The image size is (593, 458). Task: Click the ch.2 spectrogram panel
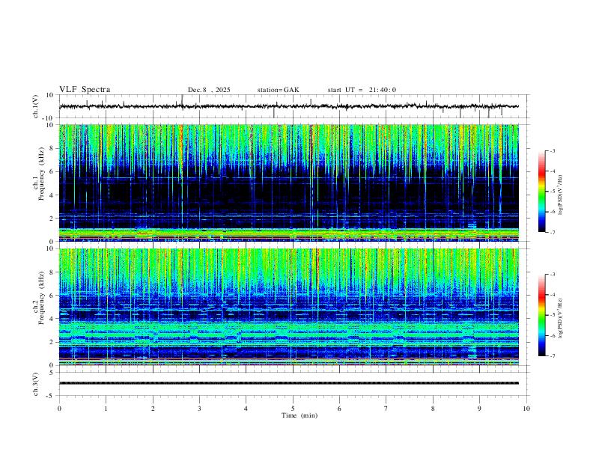tap(289, 307)
